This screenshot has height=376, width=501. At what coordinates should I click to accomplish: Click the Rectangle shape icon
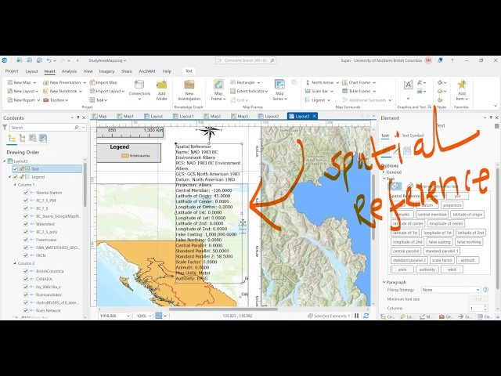tap(233, 82)
